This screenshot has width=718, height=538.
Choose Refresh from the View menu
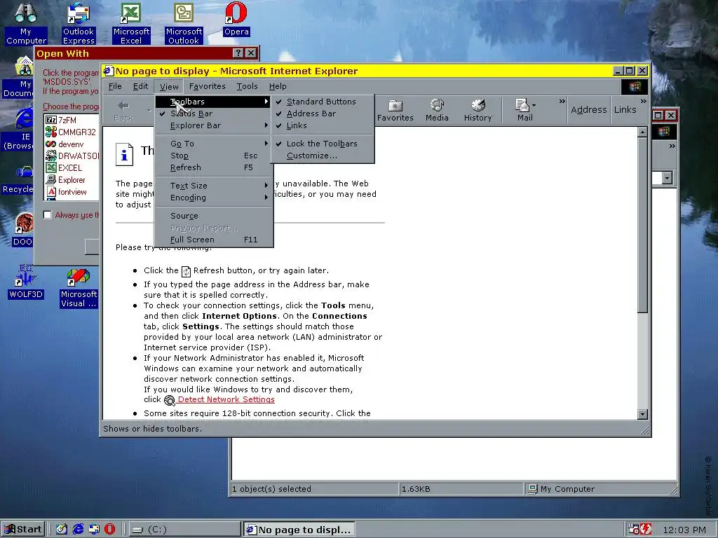click(214, 167)
